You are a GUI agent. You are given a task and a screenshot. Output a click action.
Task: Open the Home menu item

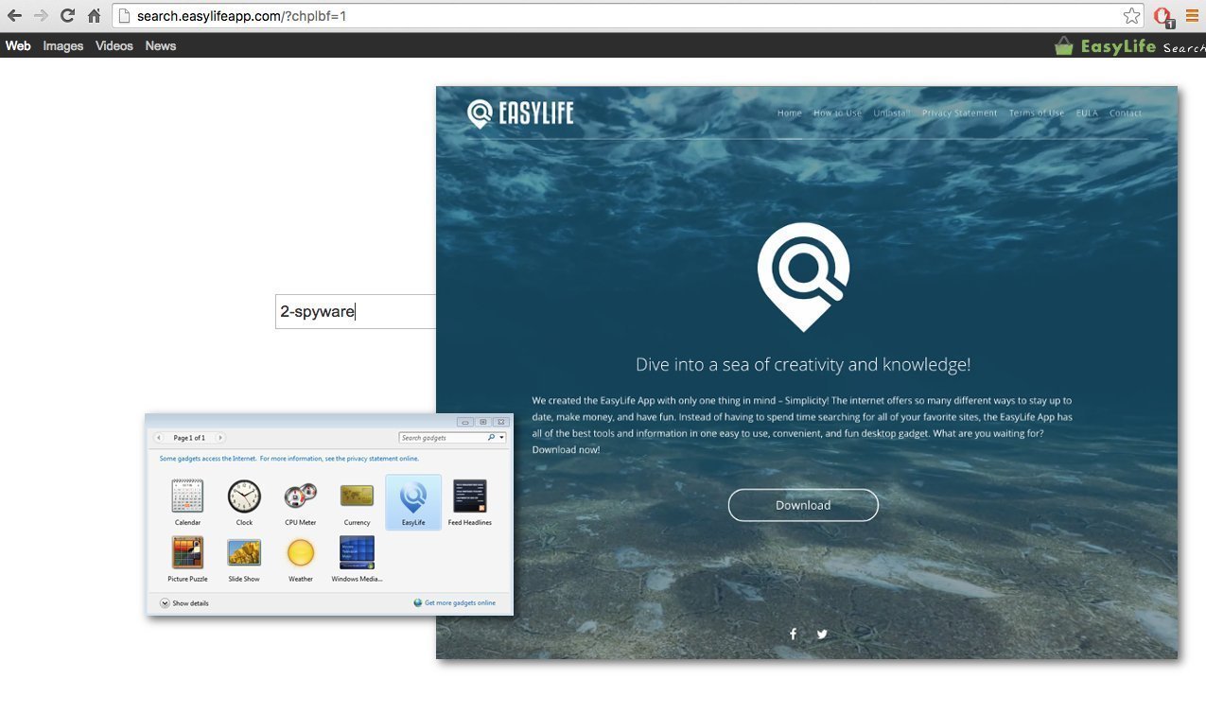[x=790, y=113]
